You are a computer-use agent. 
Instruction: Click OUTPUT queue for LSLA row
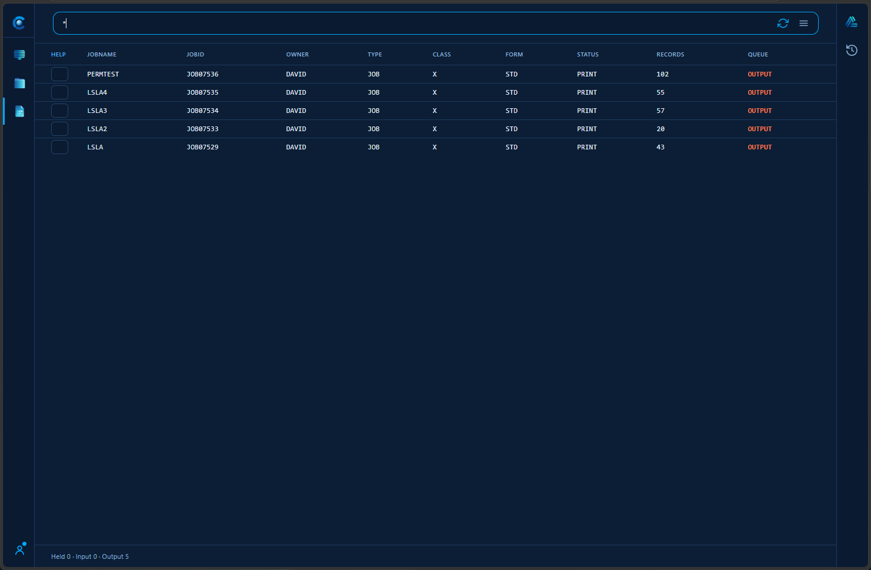click(760, 147)
